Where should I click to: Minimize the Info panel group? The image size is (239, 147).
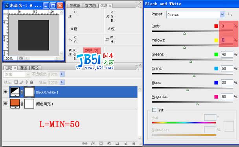[136, 3]
